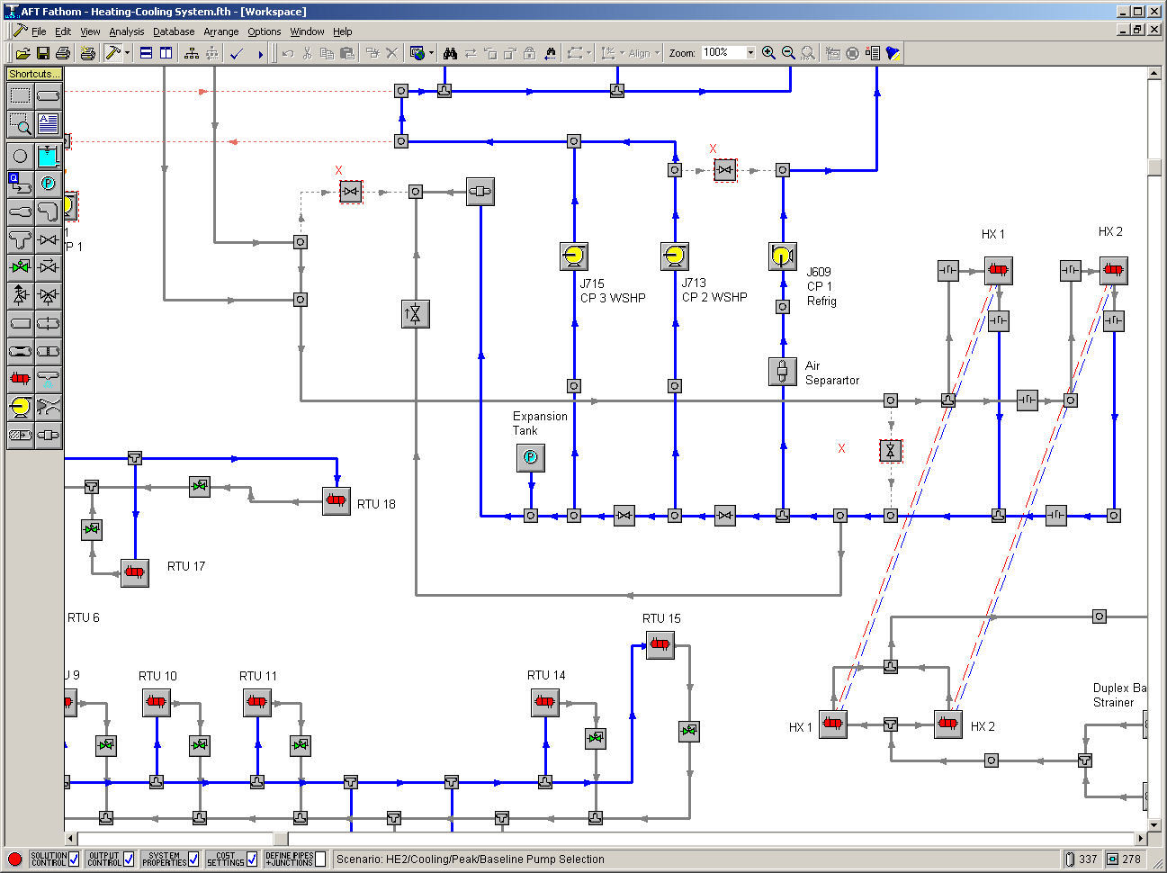
Task: Select the Pump junction tool
Action: coord(20,407)
